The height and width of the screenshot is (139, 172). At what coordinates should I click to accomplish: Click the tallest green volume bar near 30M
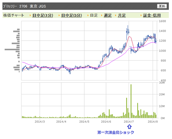click(x=131, y=101)
